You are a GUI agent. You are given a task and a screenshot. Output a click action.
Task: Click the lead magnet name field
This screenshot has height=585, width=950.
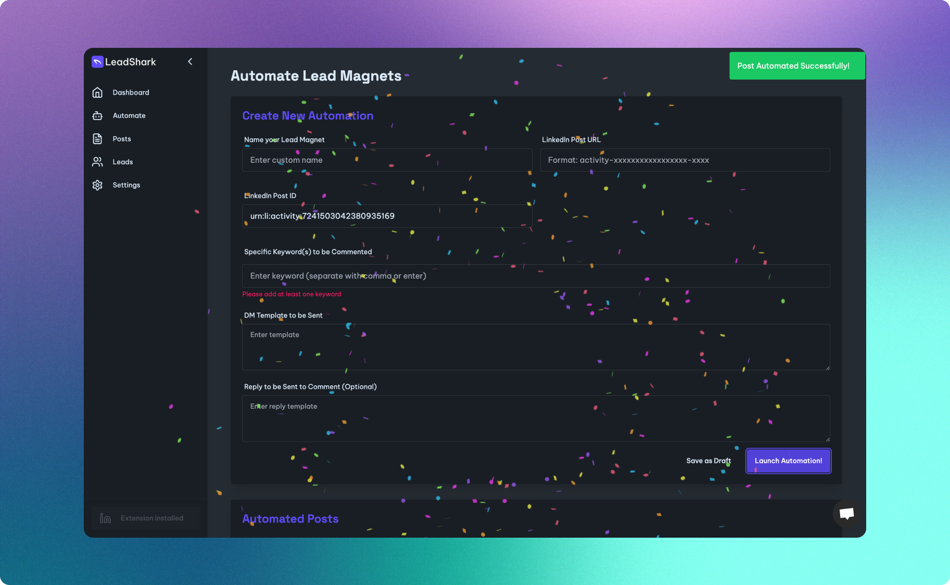point(387,160)
